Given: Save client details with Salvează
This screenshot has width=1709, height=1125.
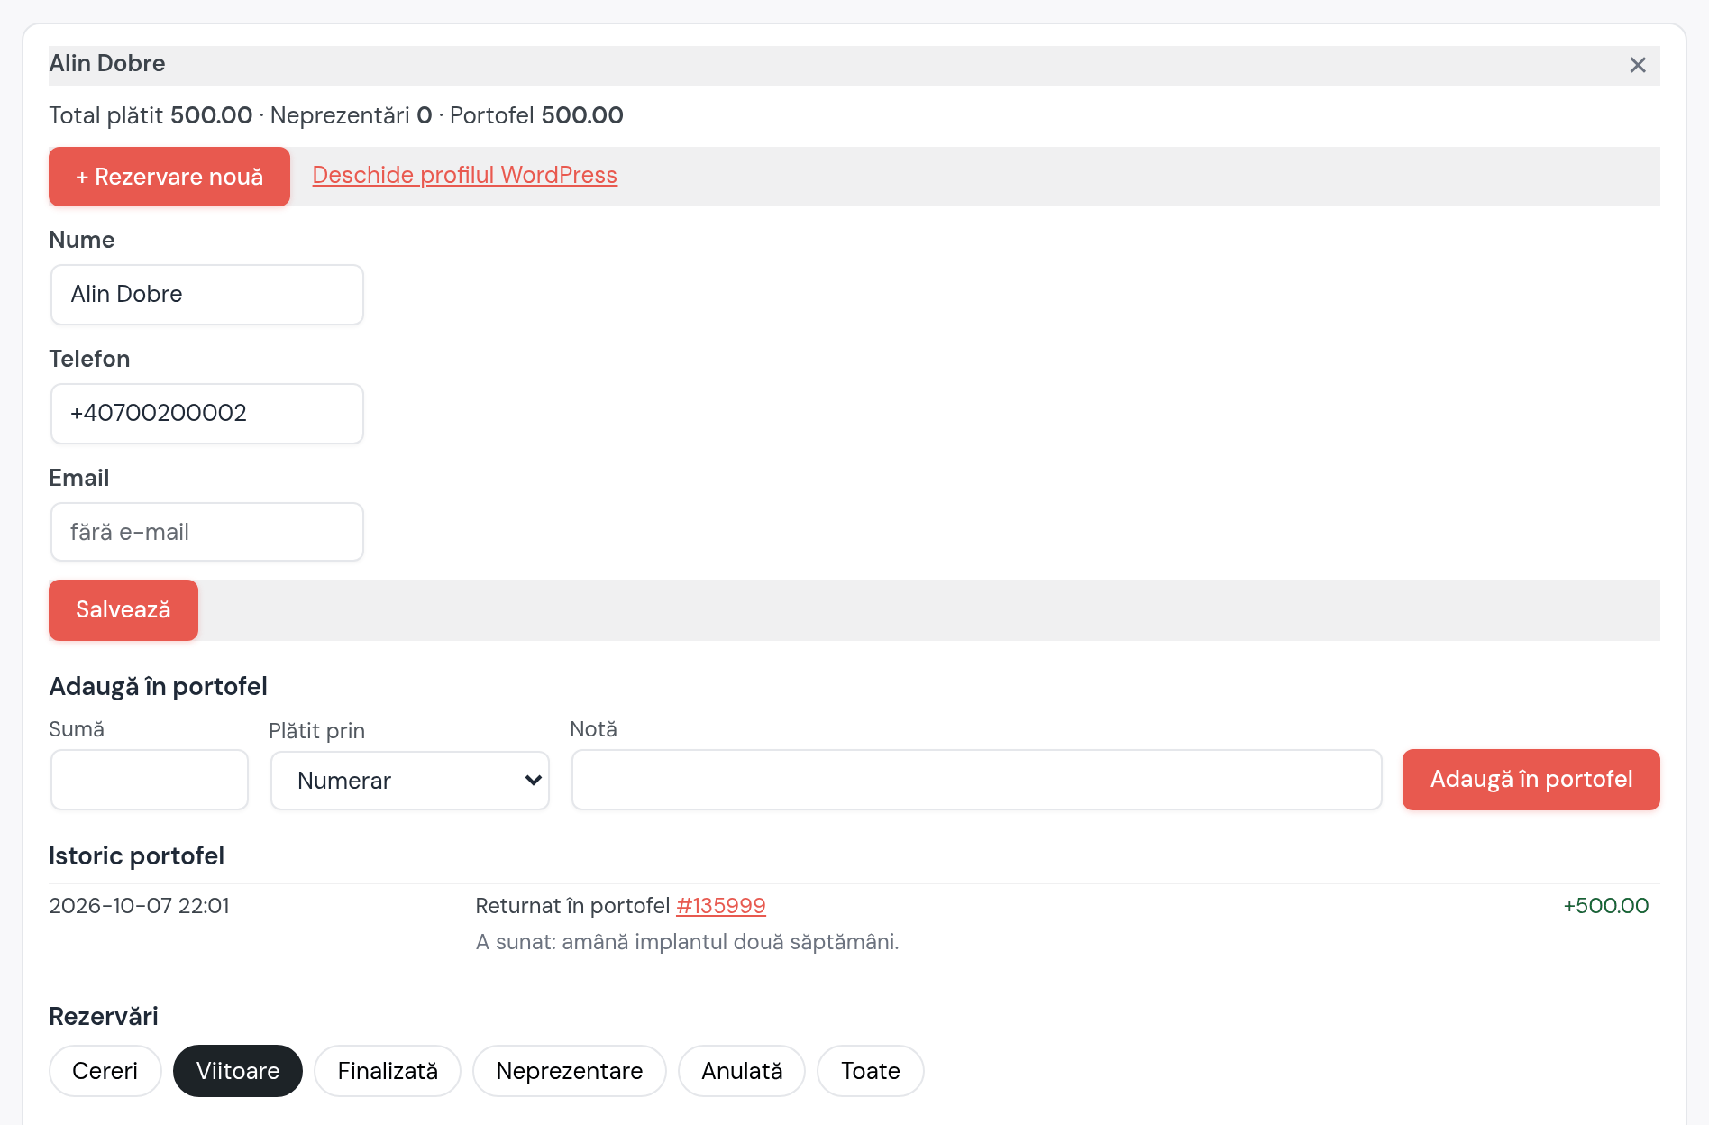Looking at the screenshot, I should (123, 610).
